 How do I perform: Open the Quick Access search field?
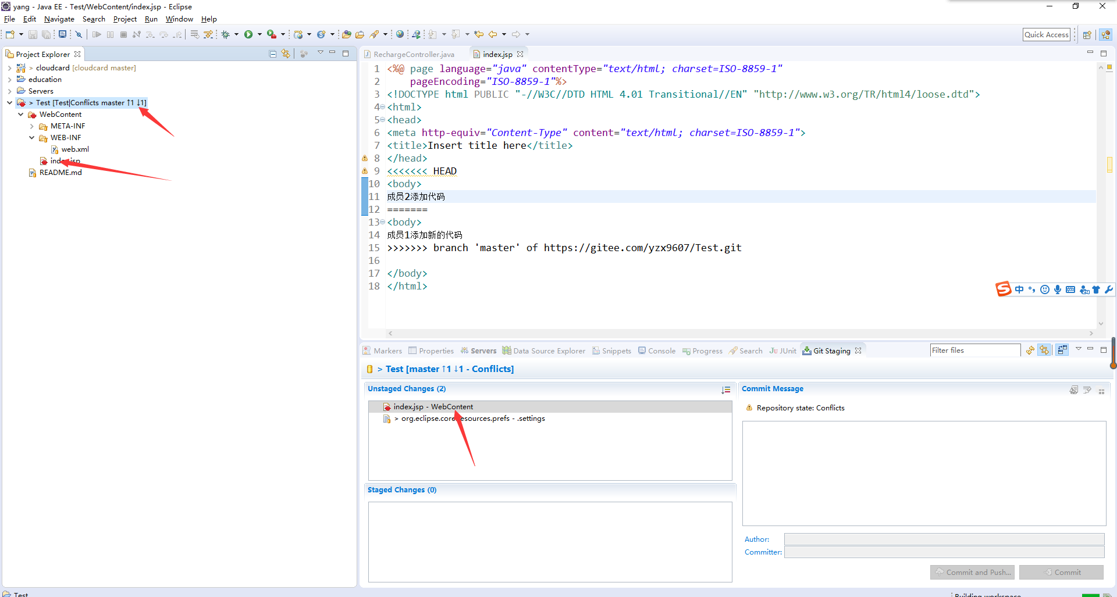tap(1047, 35)
